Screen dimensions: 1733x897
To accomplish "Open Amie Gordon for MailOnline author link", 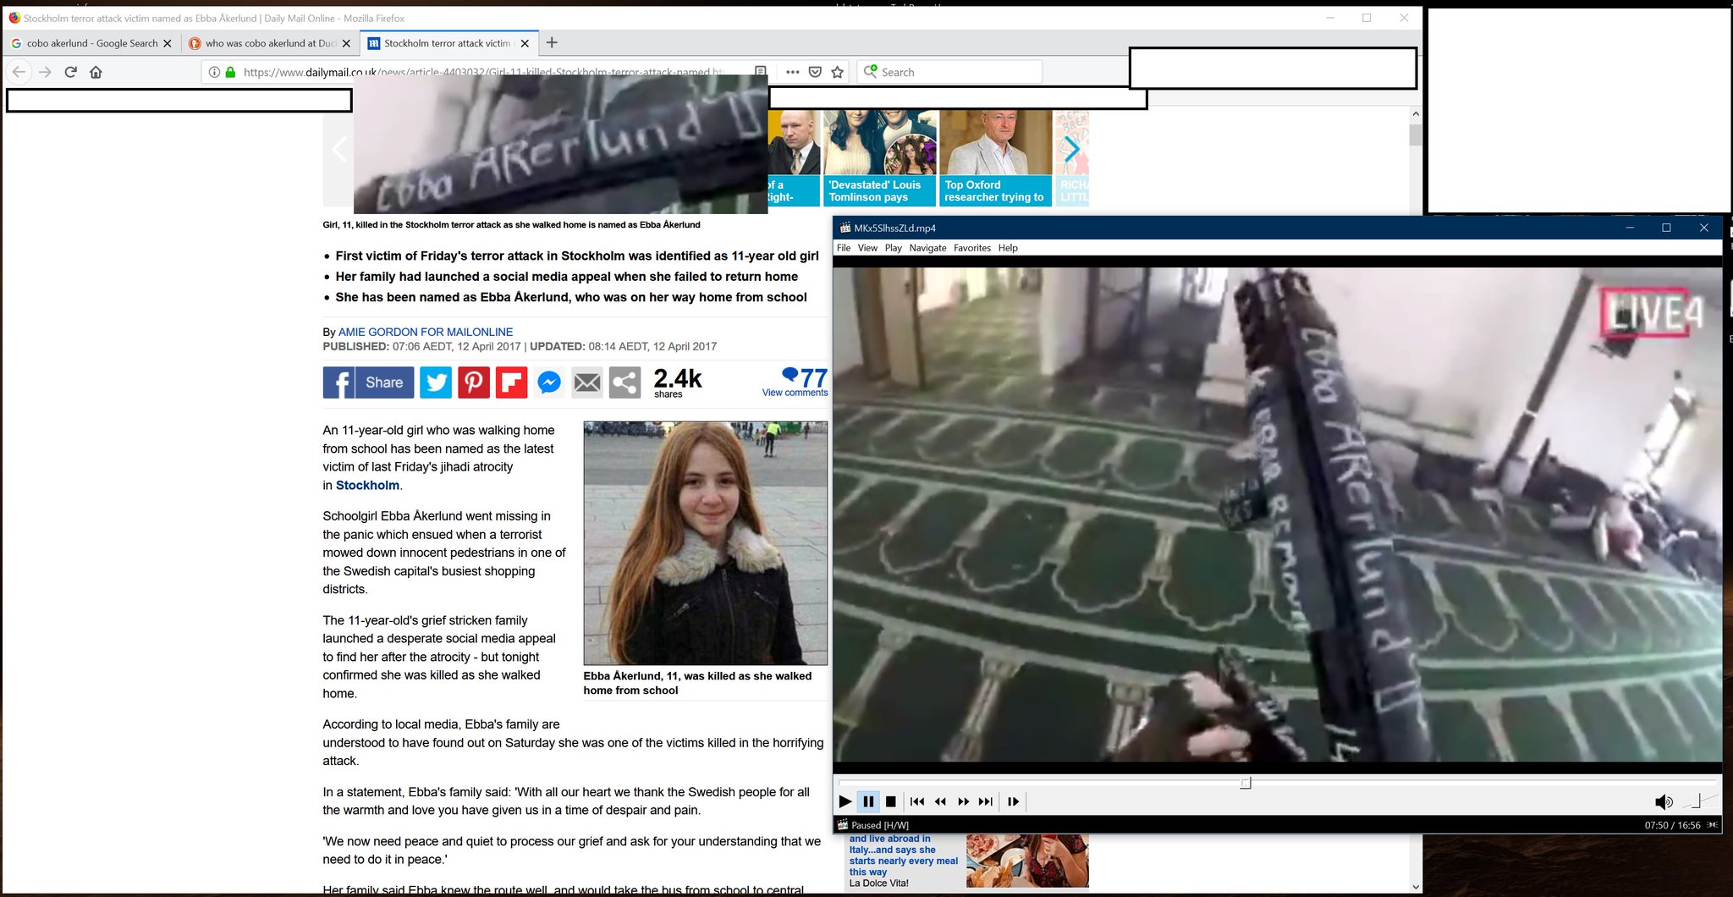I will click(x=426, y=332).
